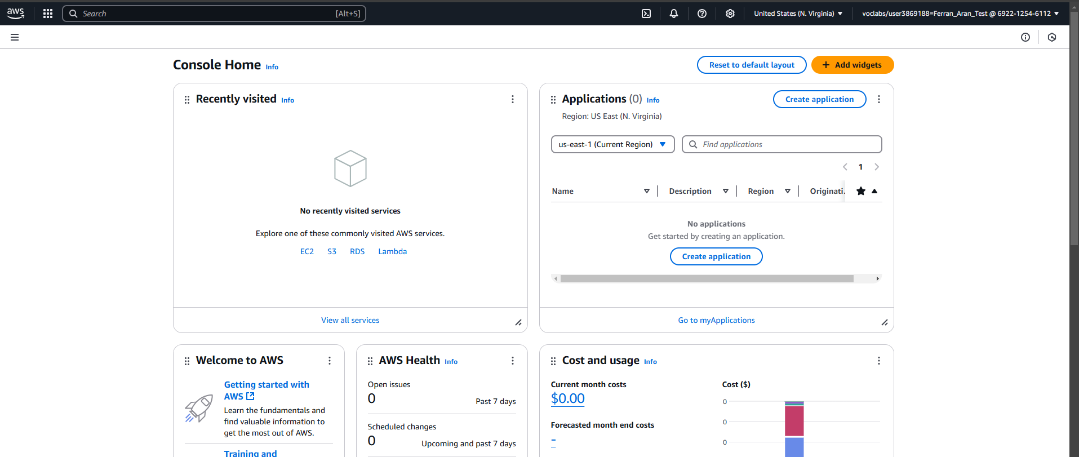
Task: Open settings gear in top navigation
Action: (x=730, y=14)
